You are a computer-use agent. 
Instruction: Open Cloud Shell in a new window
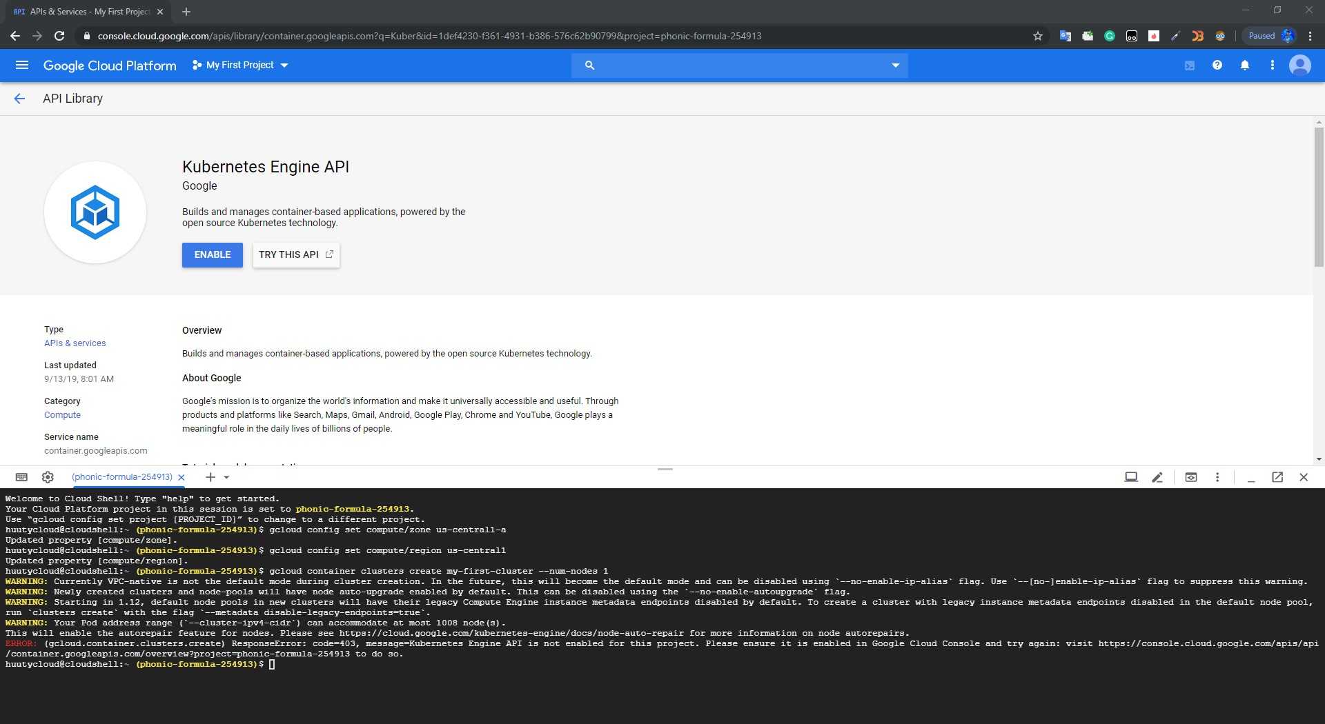click(1277, 477)
